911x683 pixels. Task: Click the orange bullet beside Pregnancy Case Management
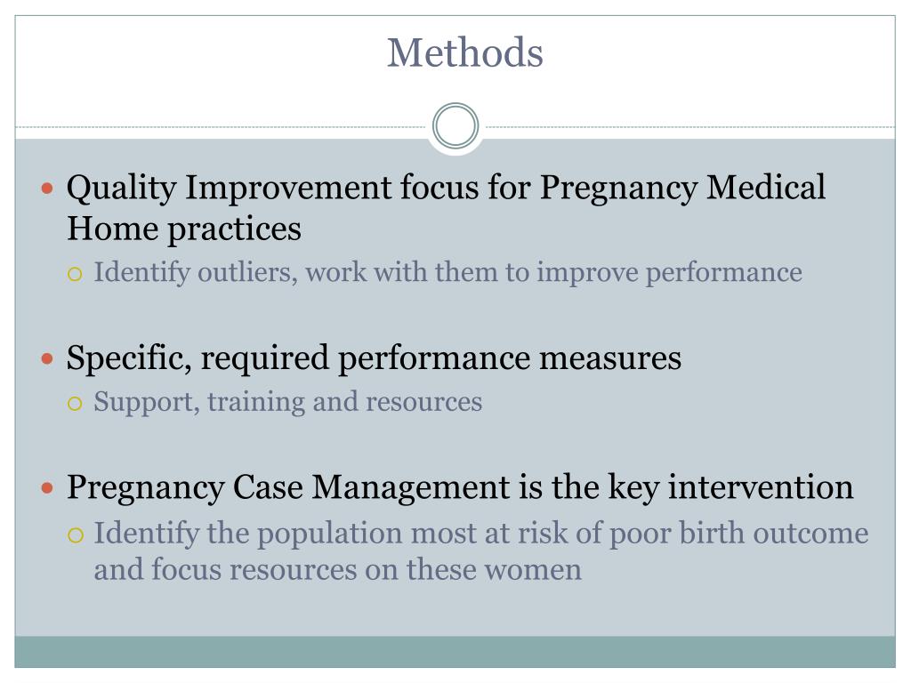[x=47, y=488]
